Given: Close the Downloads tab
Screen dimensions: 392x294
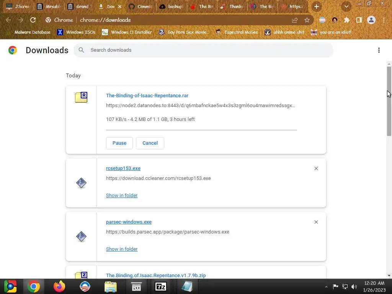Looking at the screenshot, I should tap(120, 7).
